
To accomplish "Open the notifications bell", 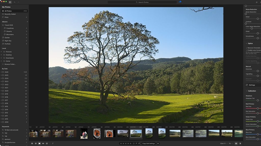I will coord(256,2).
